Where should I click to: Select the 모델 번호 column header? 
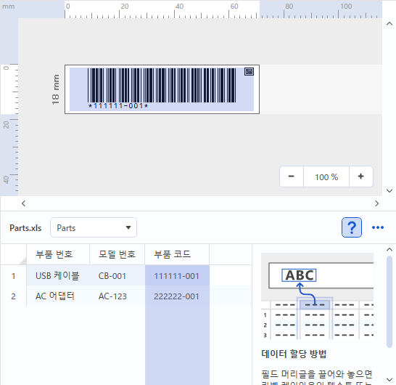tap(117, 254)
